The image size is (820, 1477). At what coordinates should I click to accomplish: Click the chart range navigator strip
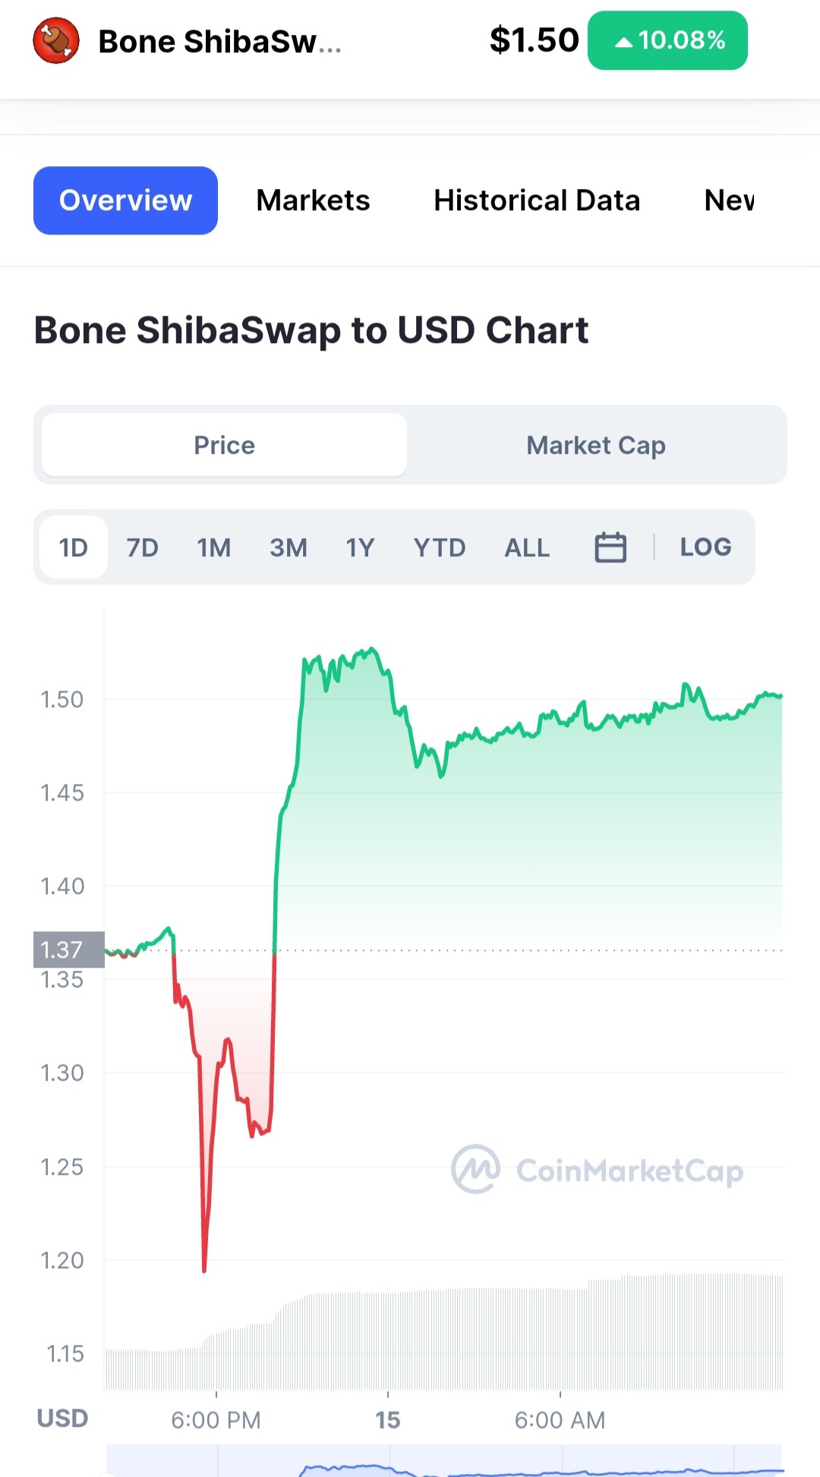tap(444, 1460)
